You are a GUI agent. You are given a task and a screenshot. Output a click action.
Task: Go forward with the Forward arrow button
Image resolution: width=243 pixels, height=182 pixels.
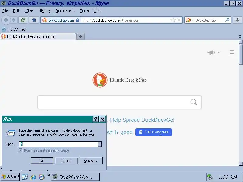[14, 20]
